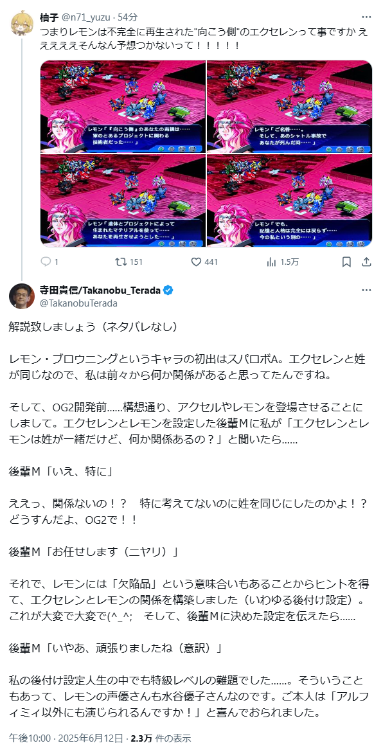The width and height of the screenshot is (383, 750).
Task: Open top-left game screenshot image
Action: tap(123, 107)
